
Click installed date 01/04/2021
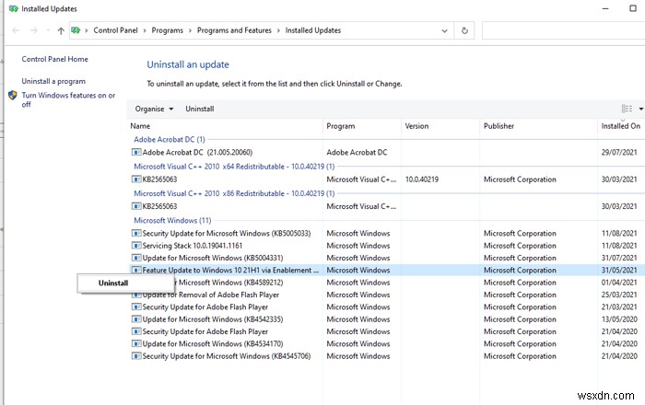pos(619,283)
